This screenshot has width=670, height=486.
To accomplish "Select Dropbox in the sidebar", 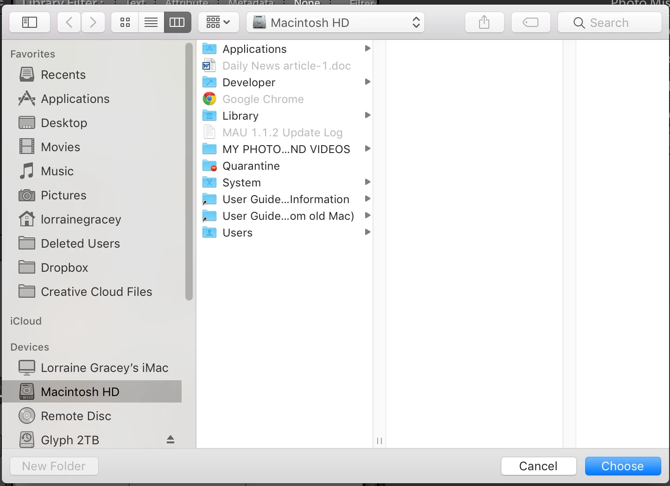I will pyautogui.click(x=92, y=268).
